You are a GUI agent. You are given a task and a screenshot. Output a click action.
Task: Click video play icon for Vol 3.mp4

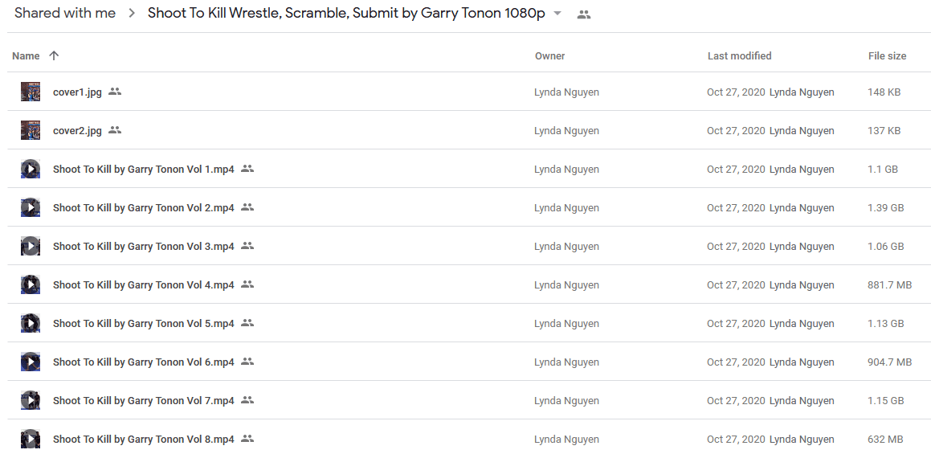tap(31, 246)
